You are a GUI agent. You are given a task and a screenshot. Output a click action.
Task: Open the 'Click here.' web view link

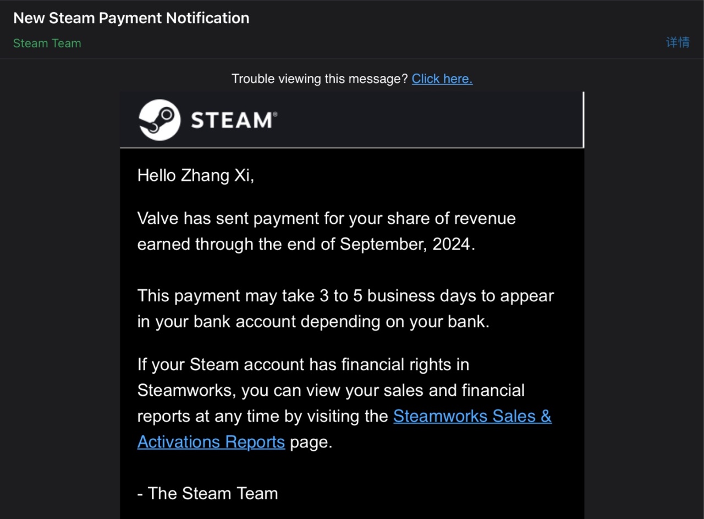tap(442, 79)
